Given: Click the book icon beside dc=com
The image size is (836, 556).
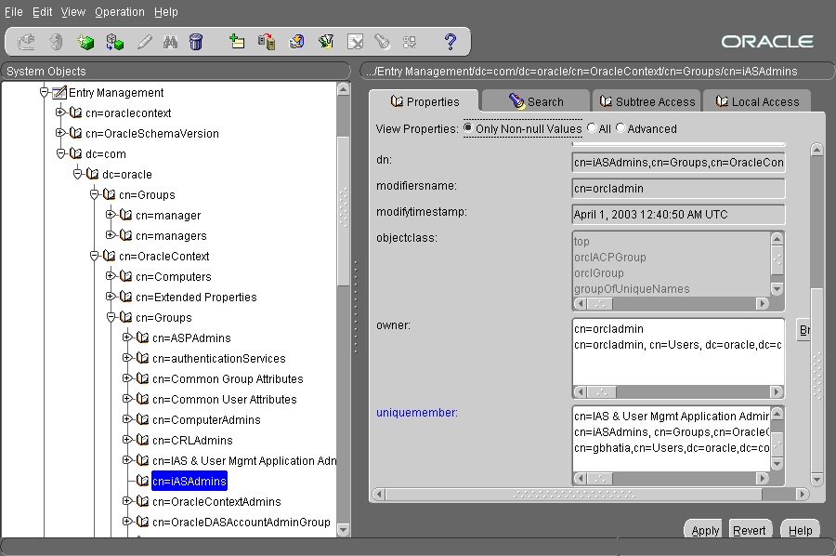Looking at the screenshot, I should 76,153.
